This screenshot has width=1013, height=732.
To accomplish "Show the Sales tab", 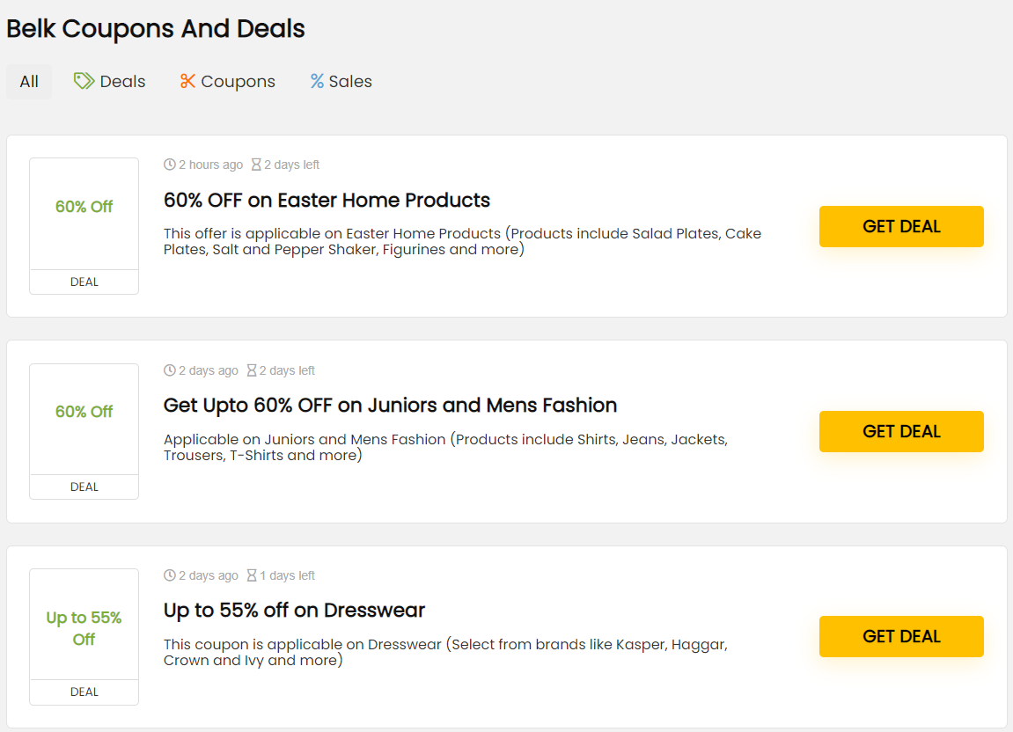I will tap(349, 82).
